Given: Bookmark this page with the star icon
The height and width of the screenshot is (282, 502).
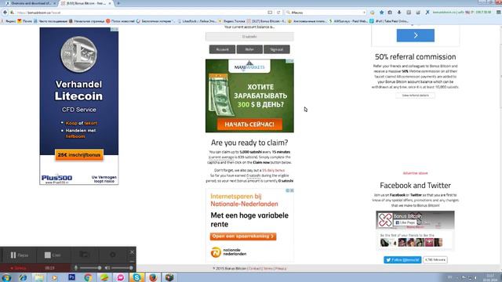Looking at the screenshot, I should (381, 13).
